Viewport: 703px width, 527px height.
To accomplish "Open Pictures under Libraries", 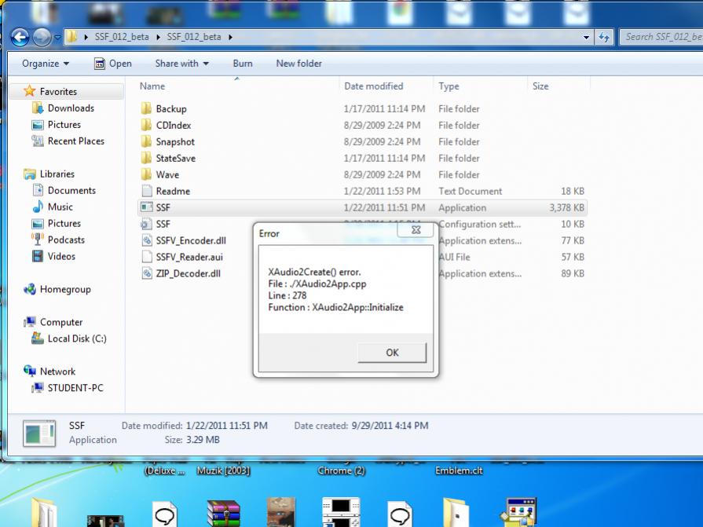I will click(x=64, y=223).
